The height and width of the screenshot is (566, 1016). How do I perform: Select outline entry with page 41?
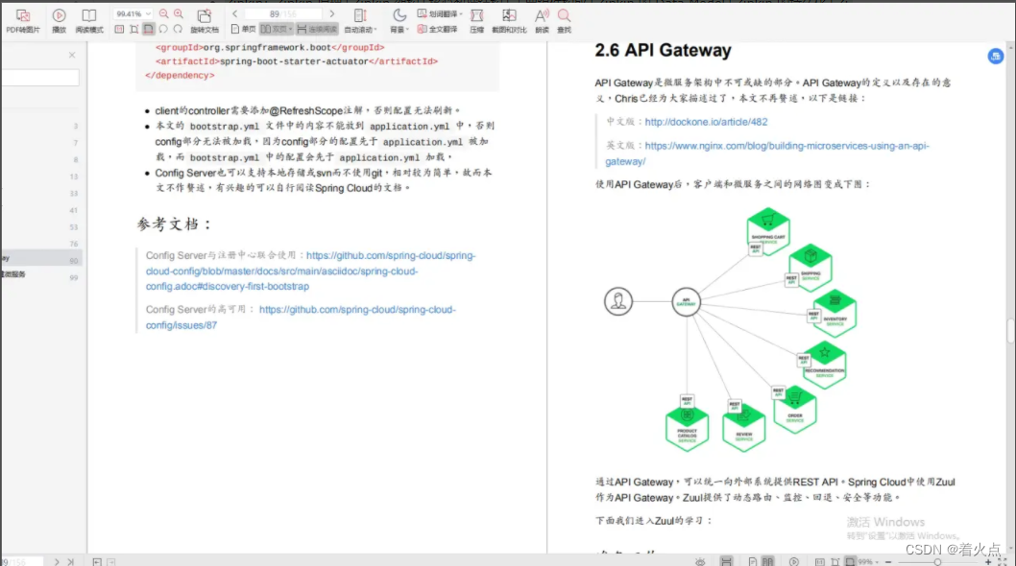41,210
